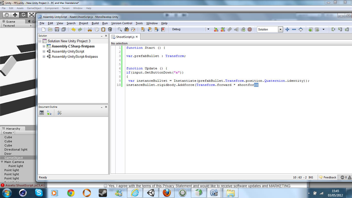Open the Debug configuration dropdown
The height and width of the screenshot is (198, 352).
click(x=208, y=29)
